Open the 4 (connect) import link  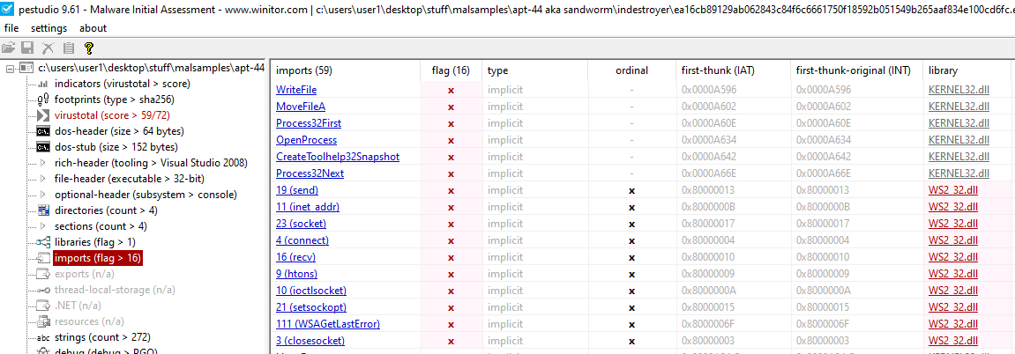tap(302, 241)
